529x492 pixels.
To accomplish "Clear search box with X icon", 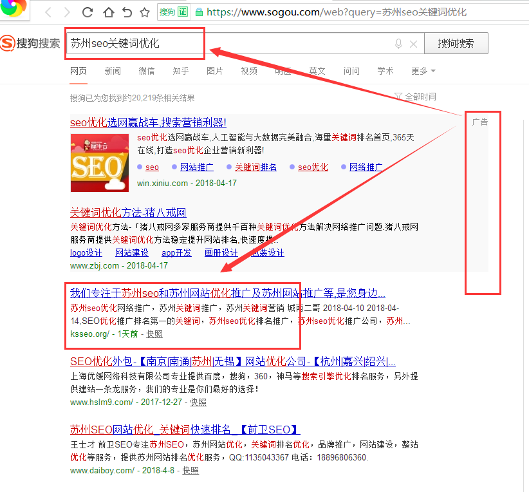I will coord(413,44).
